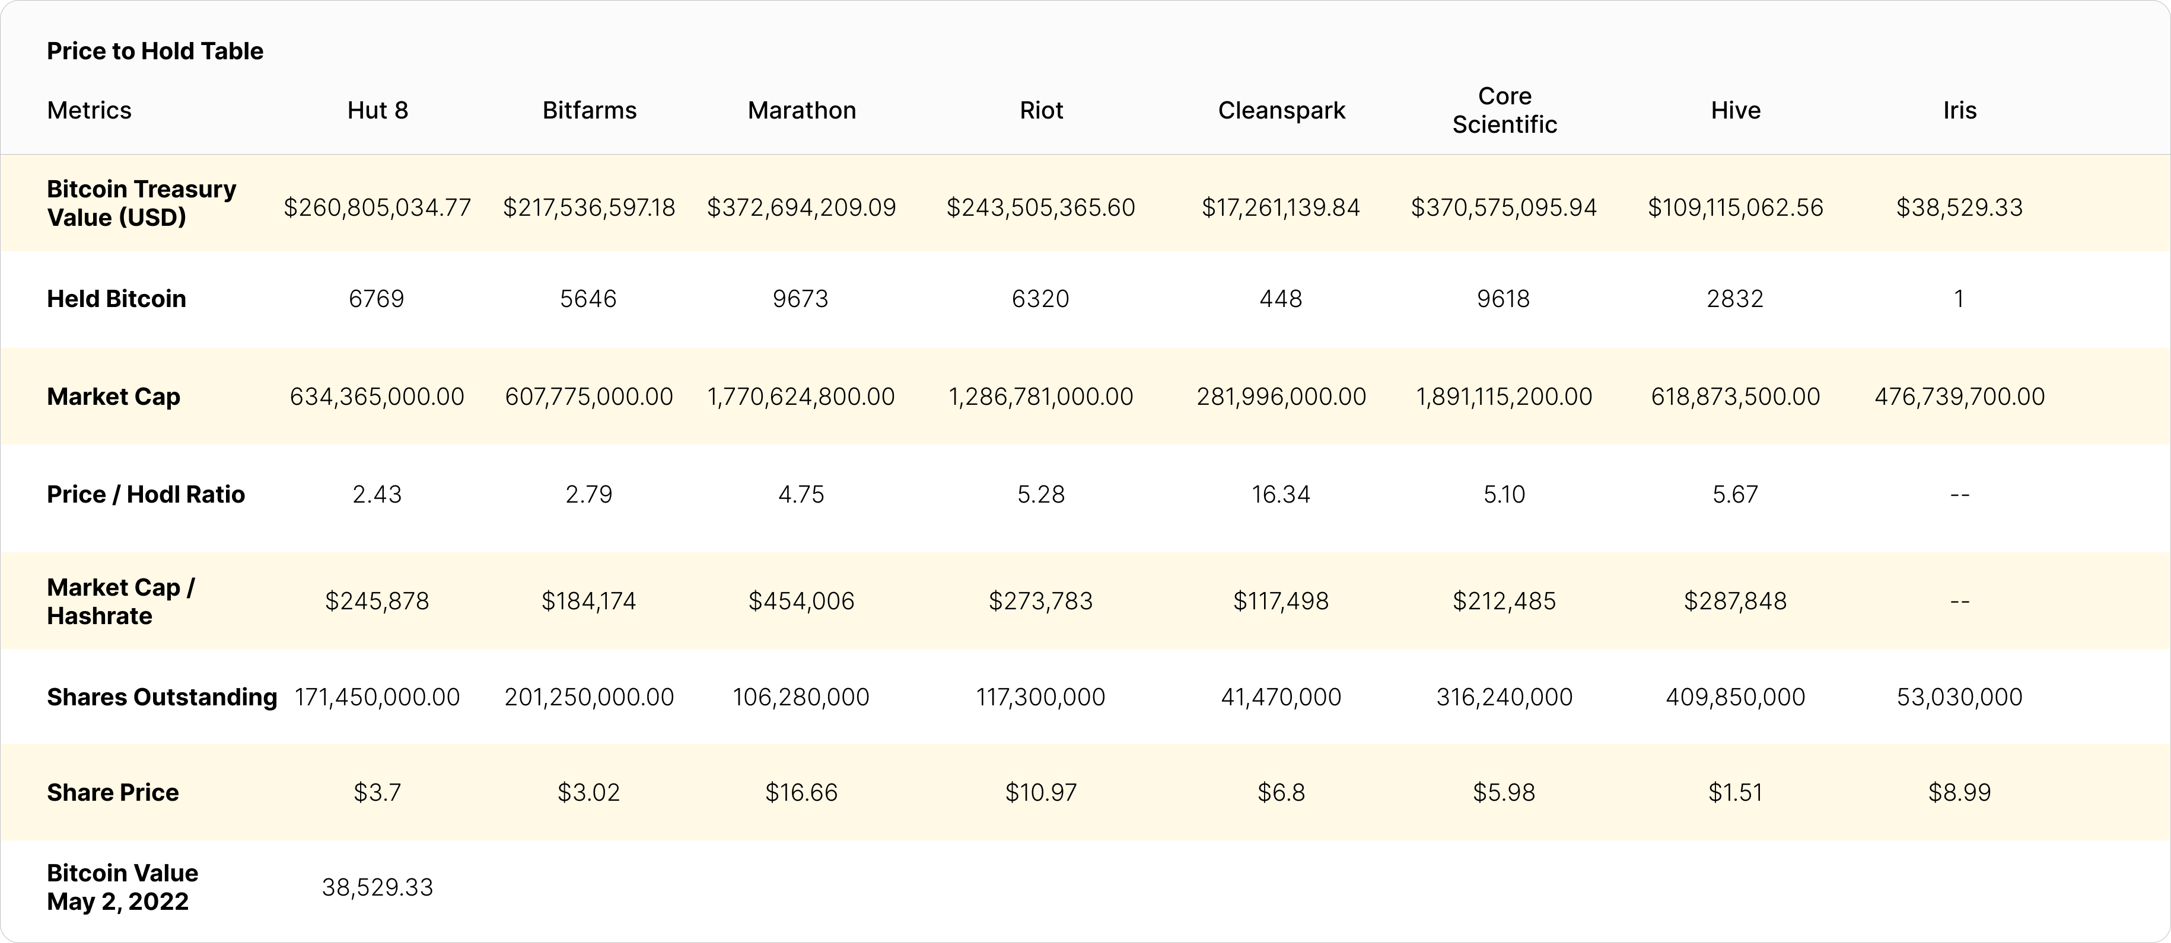The height and width of the screenshot is (943, 2171).
Task: Click Core Scientific hashrate value $212,485
Action: point(1504,601)
